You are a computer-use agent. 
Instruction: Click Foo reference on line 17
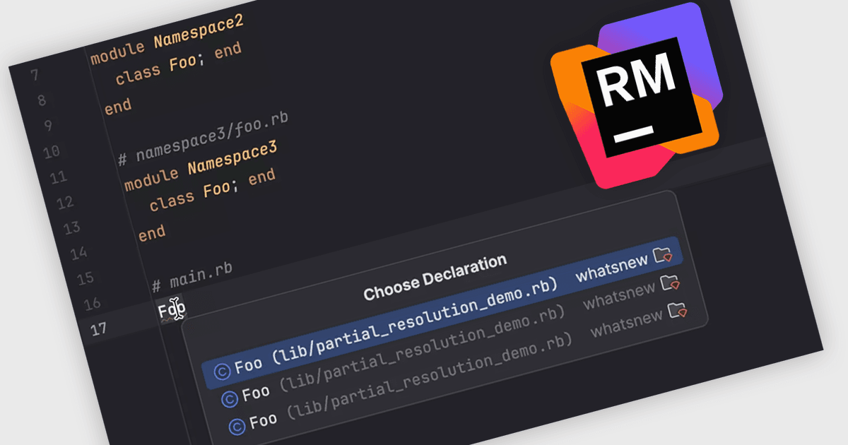click(x=171, y=310)
